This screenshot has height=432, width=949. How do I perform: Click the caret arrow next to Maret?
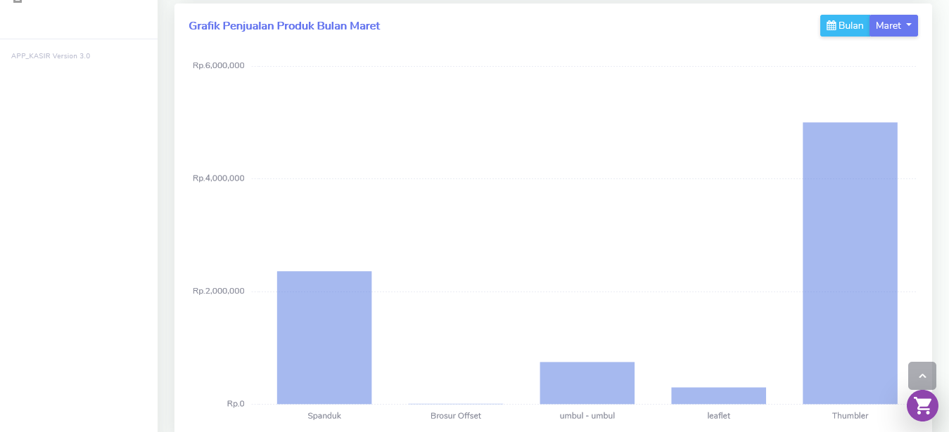909,25
